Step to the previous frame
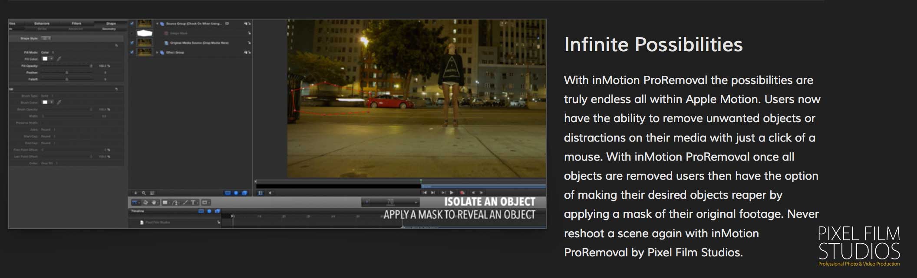The height and width of the screenshot is (278, 917). 473,192
